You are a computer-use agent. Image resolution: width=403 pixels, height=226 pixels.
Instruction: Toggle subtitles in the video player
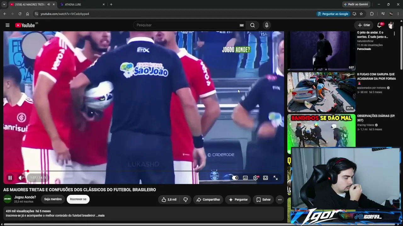tap(245, 178)
